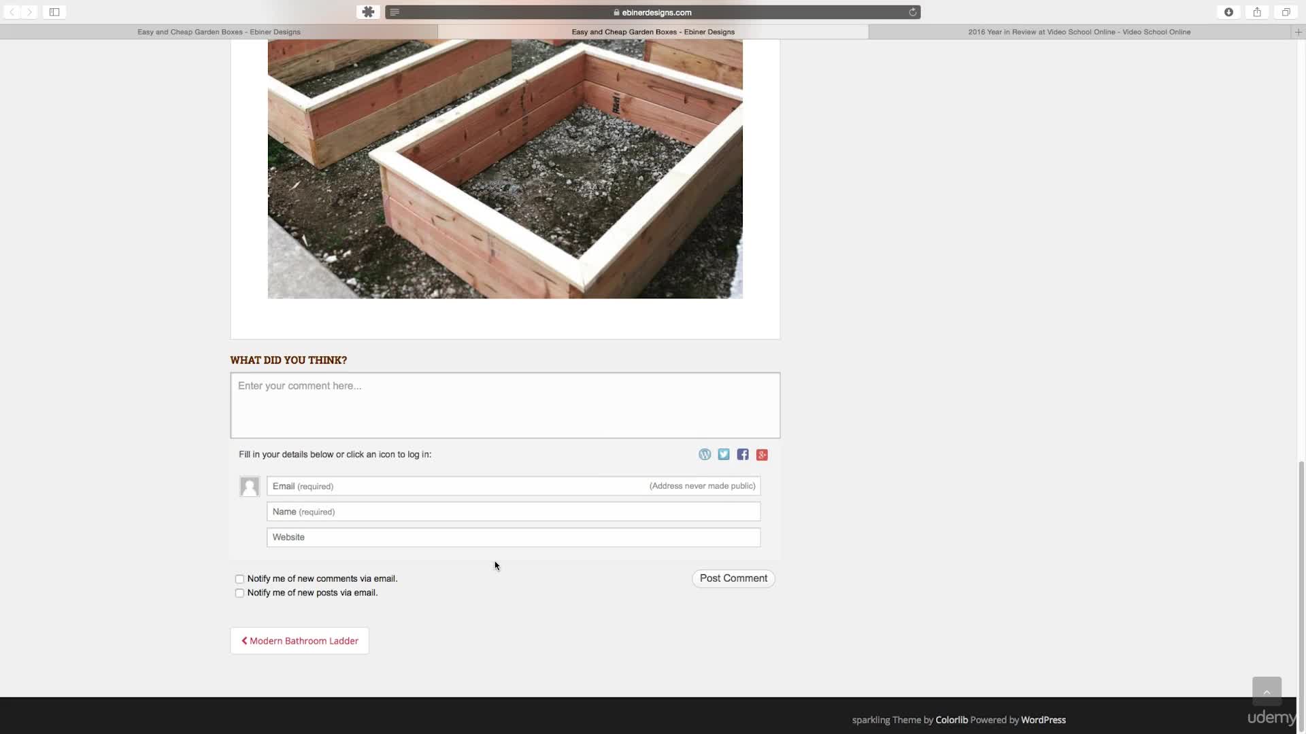The width and height of the screenshot is (1306, 734).
Task: Reload the page with the refresh icon
Action: (x=913, y=12)
